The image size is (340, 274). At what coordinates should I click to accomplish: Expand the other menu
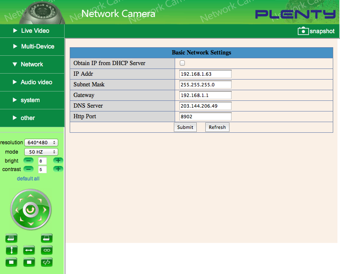pyautogui.click(x=32, y=118)
